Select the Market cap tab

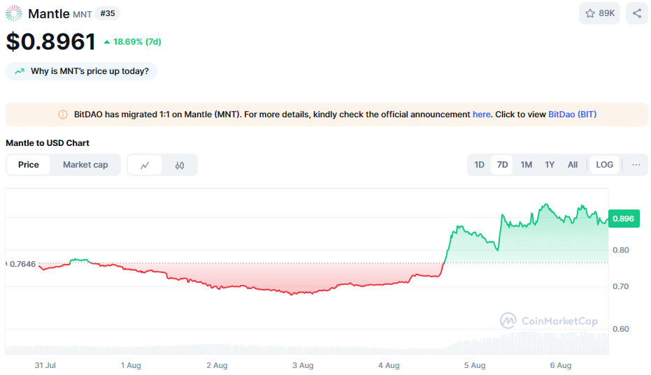point(85,165)
